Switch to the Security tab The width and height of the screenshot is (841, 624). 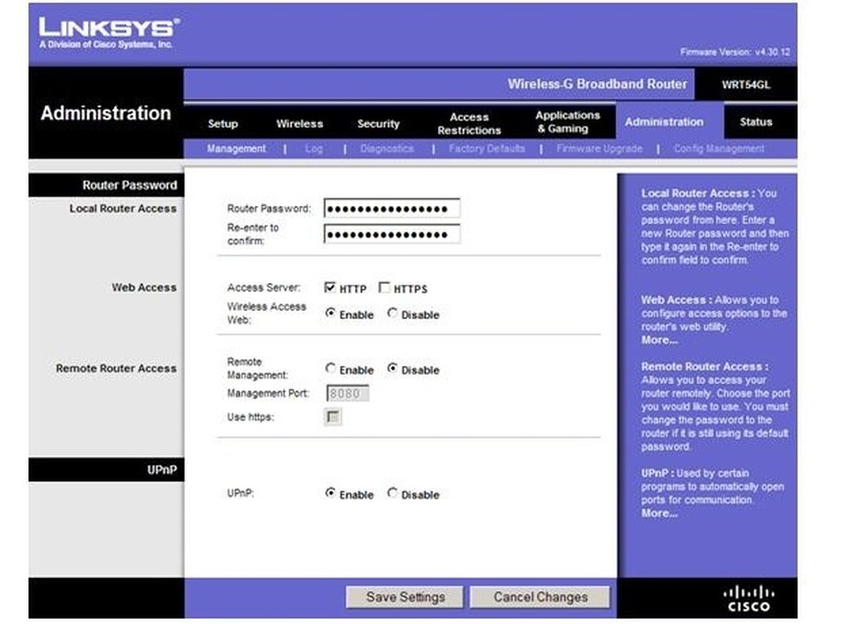coord(378,123)
